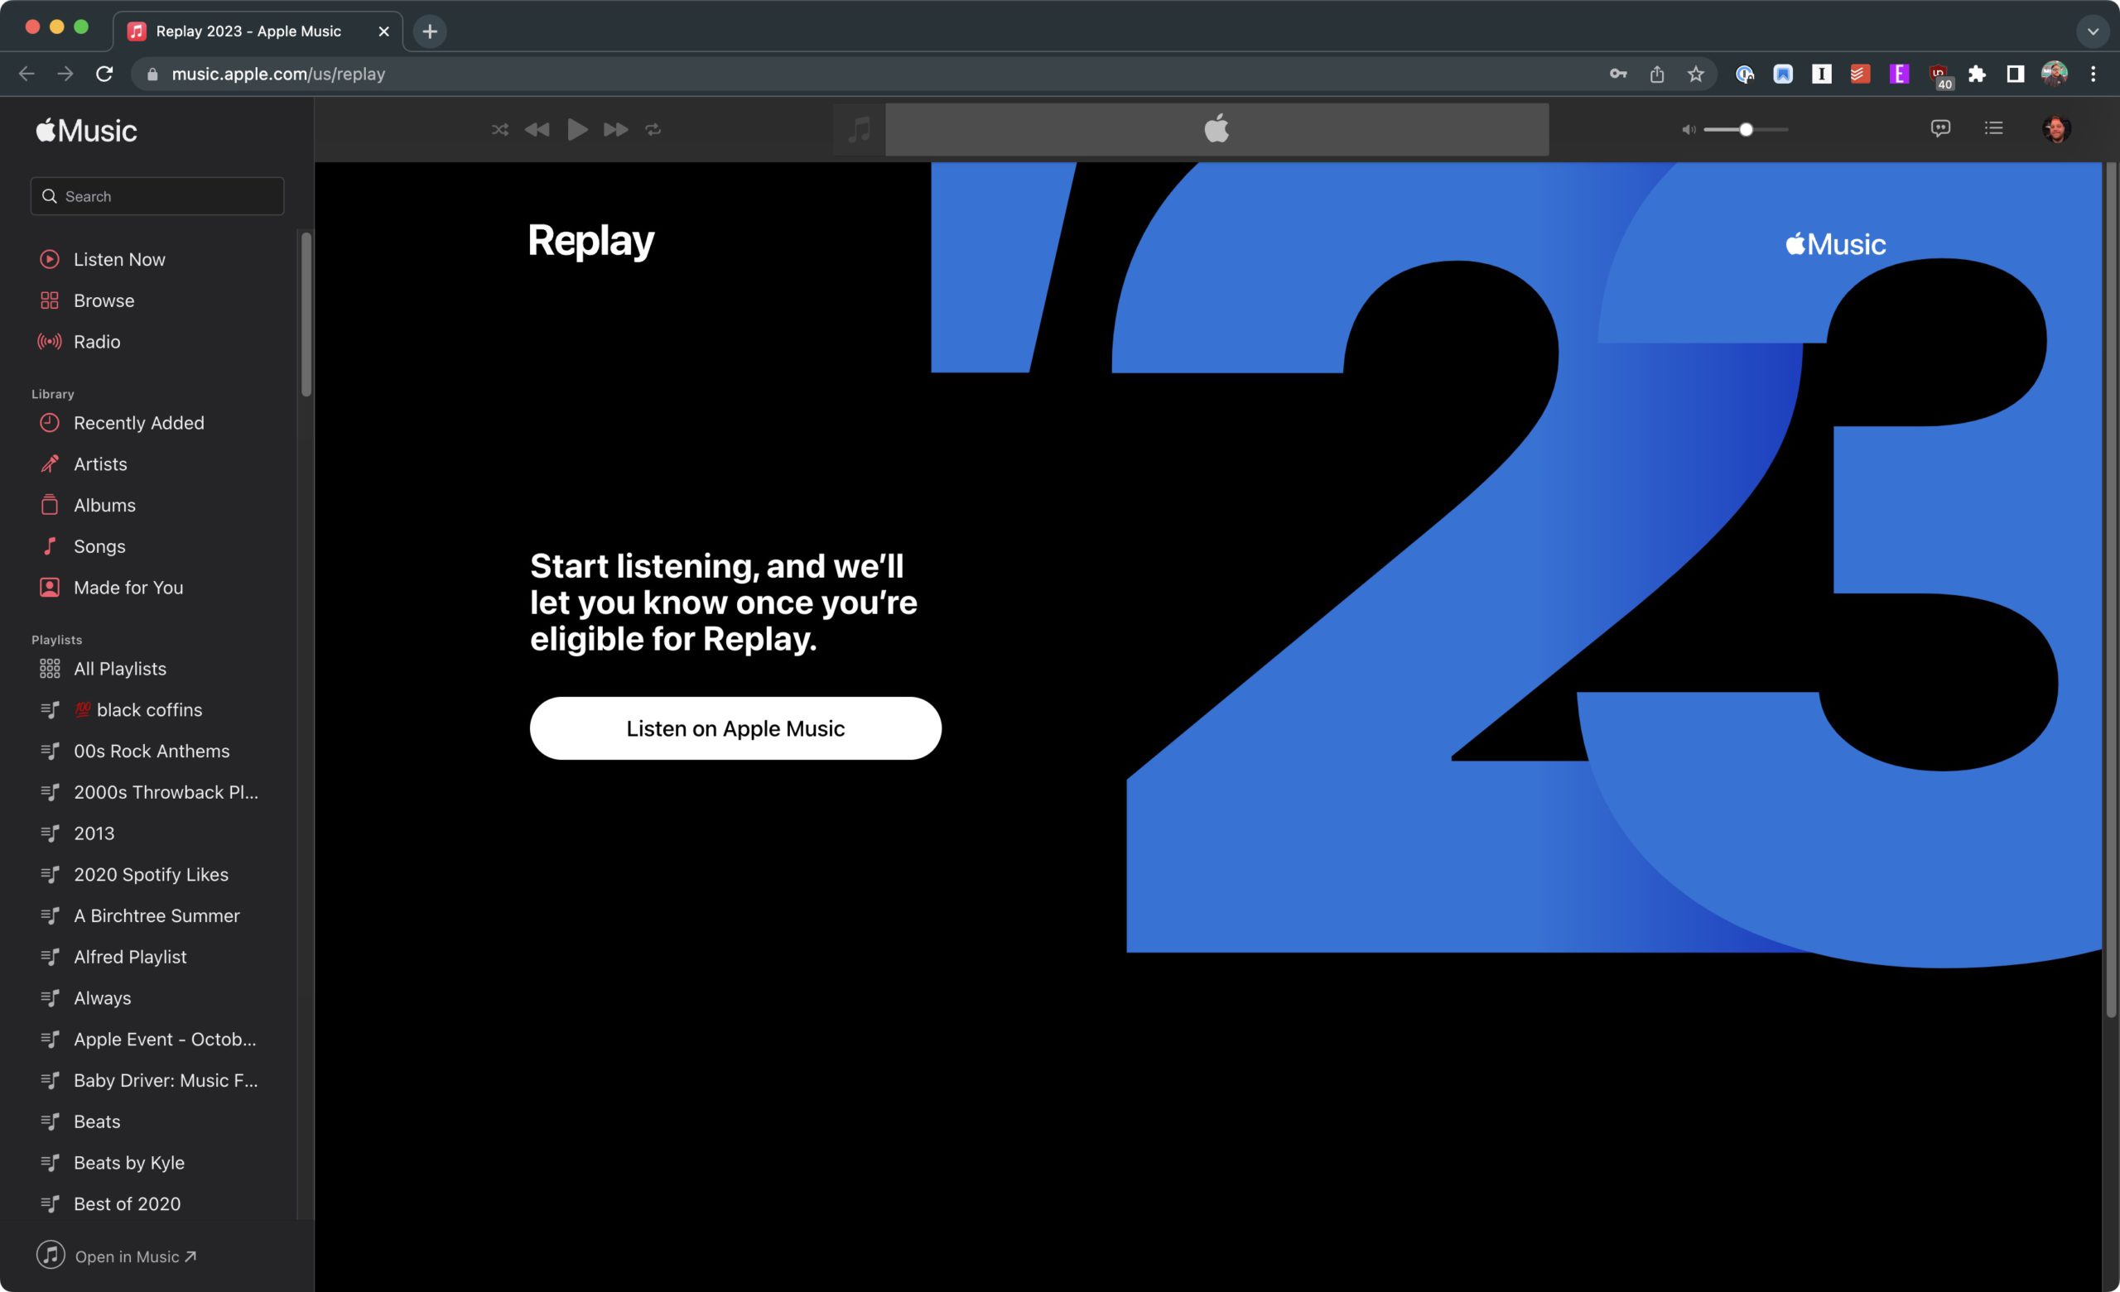
Task: Open the 1Password extension icon
Action: [x=1744, y=74]
